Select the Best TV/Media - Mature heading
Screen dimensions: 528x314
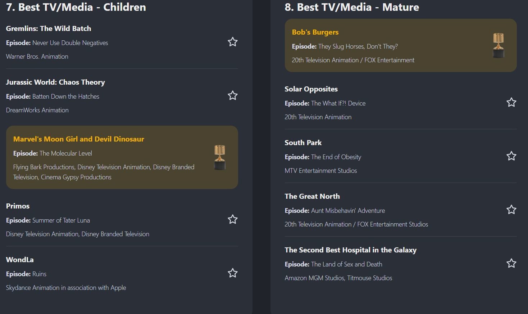pos(352,7)
